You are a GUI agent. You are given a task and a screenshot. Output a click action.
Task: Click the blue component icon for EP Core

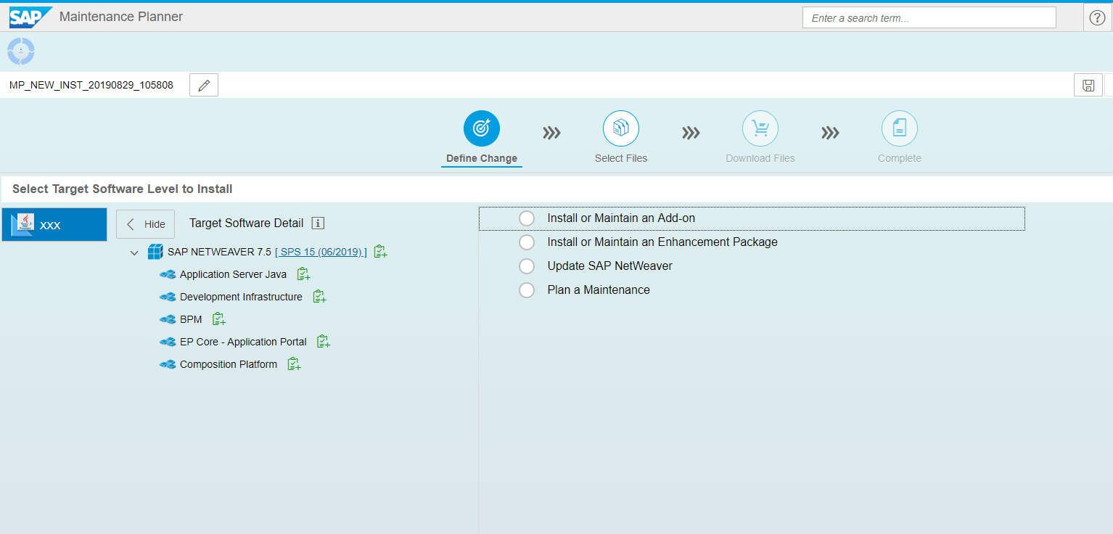point(168,342)
